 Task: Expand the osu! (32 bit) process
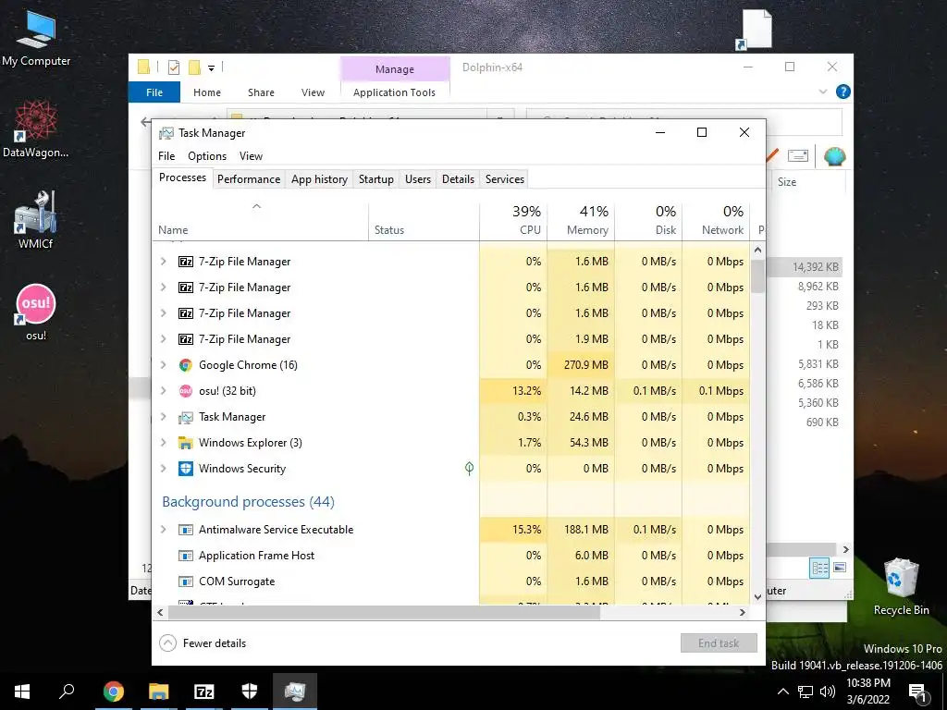point(163,391)
